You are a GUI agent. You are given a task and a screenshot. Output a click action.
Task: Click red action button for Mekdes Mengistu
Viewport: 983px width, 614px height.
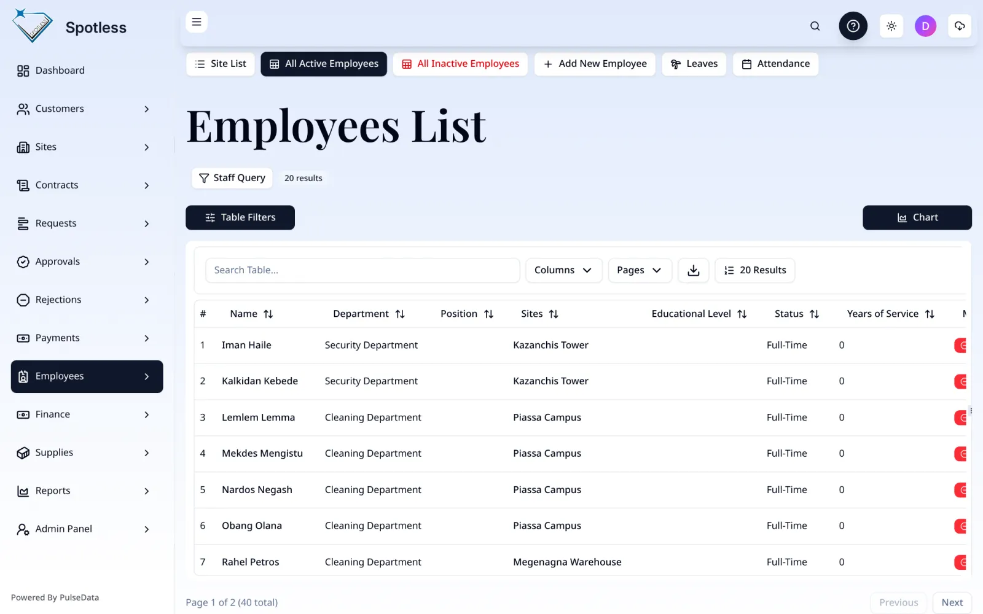pyautogui.click(x=960, y=454)
